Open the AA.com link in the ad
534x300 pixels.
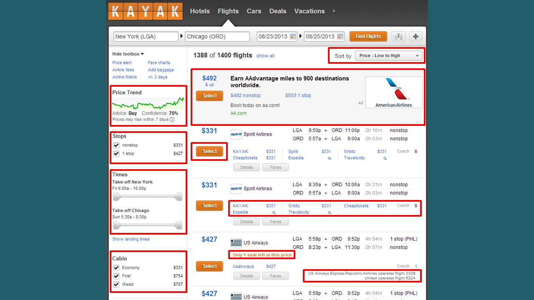239,113
